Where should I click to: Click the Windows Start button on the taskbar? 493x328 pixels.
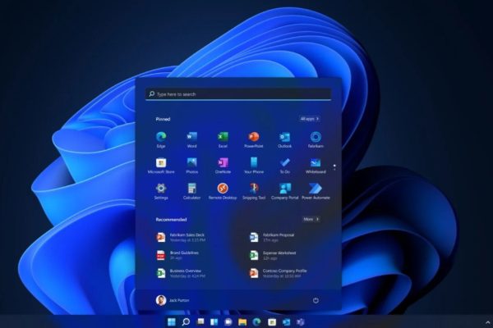(172, 321)
